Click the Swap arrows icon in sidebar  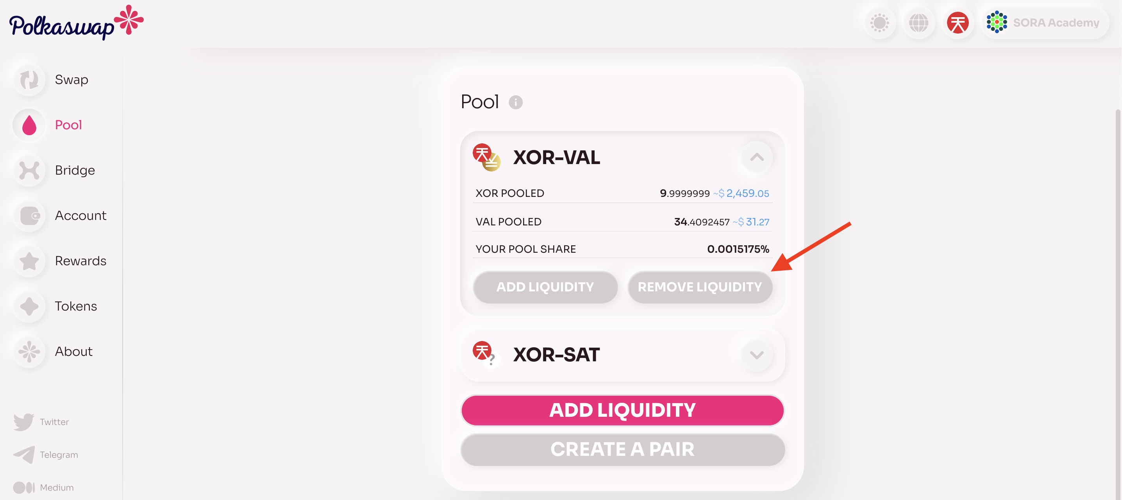pos(29,80)
